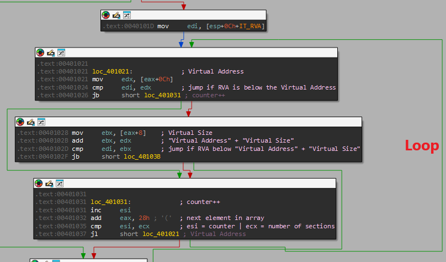Click the pencil icon on the loc_401021 block header
The image size is (446, 262).
(x=51, y=53)
